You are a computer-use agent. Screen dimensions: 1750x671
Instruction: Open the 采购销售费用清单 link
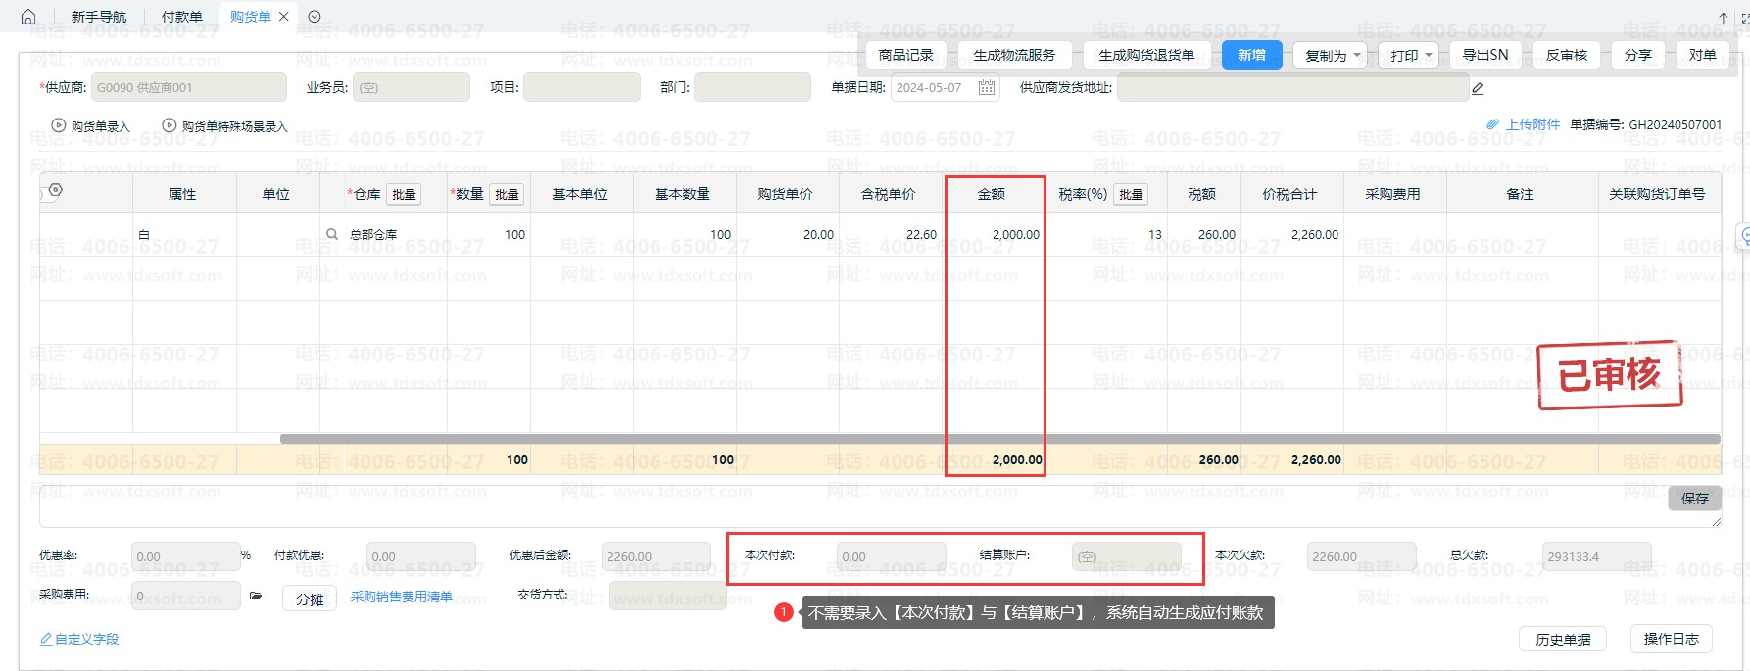click(x=402, y=597)
